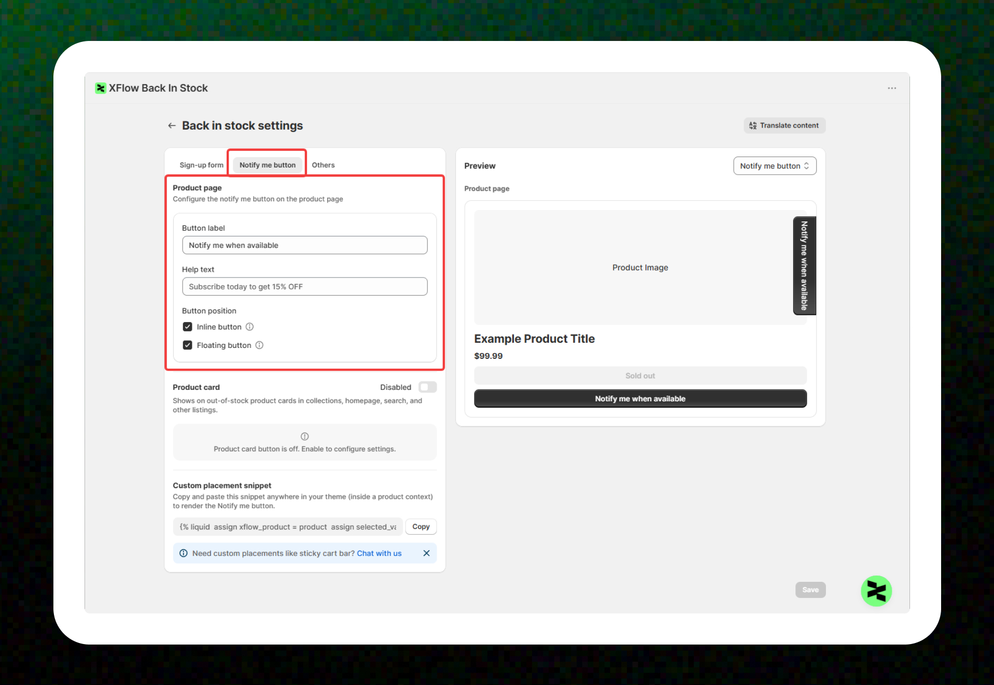Click the Translate content button
Image resolution: width=994 pixels, height=685 pixels.
tap(784, 125)
